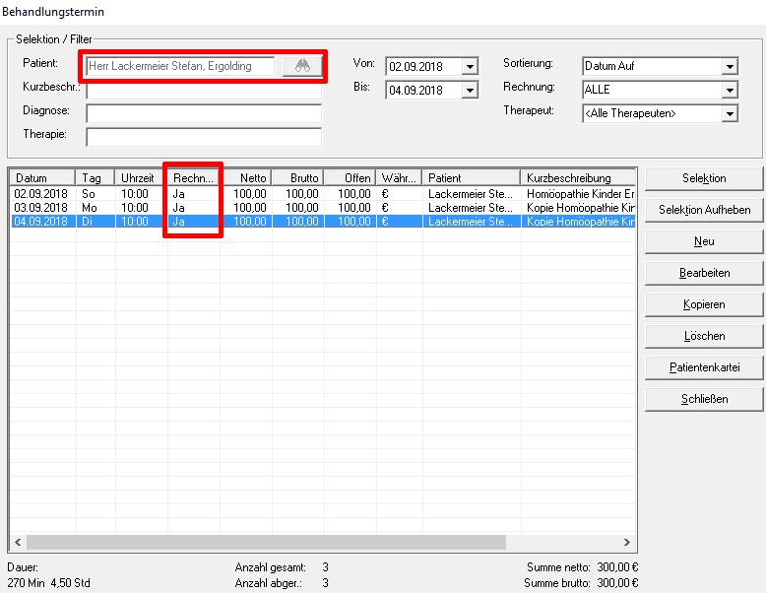Image resolution: width=766 pixels, height=593 pixels.
Task: Open the Therapeut selection dropdown
Action: pos(729,114)
